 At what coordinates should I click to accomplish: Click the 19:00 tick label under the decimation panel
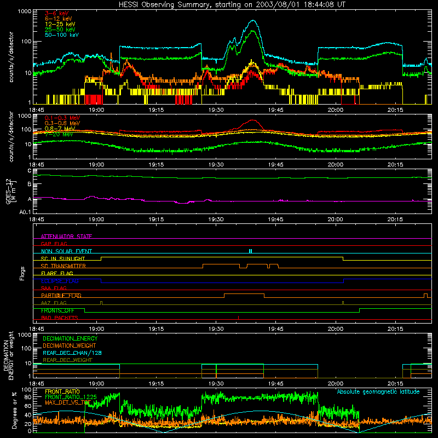(96, 384)
